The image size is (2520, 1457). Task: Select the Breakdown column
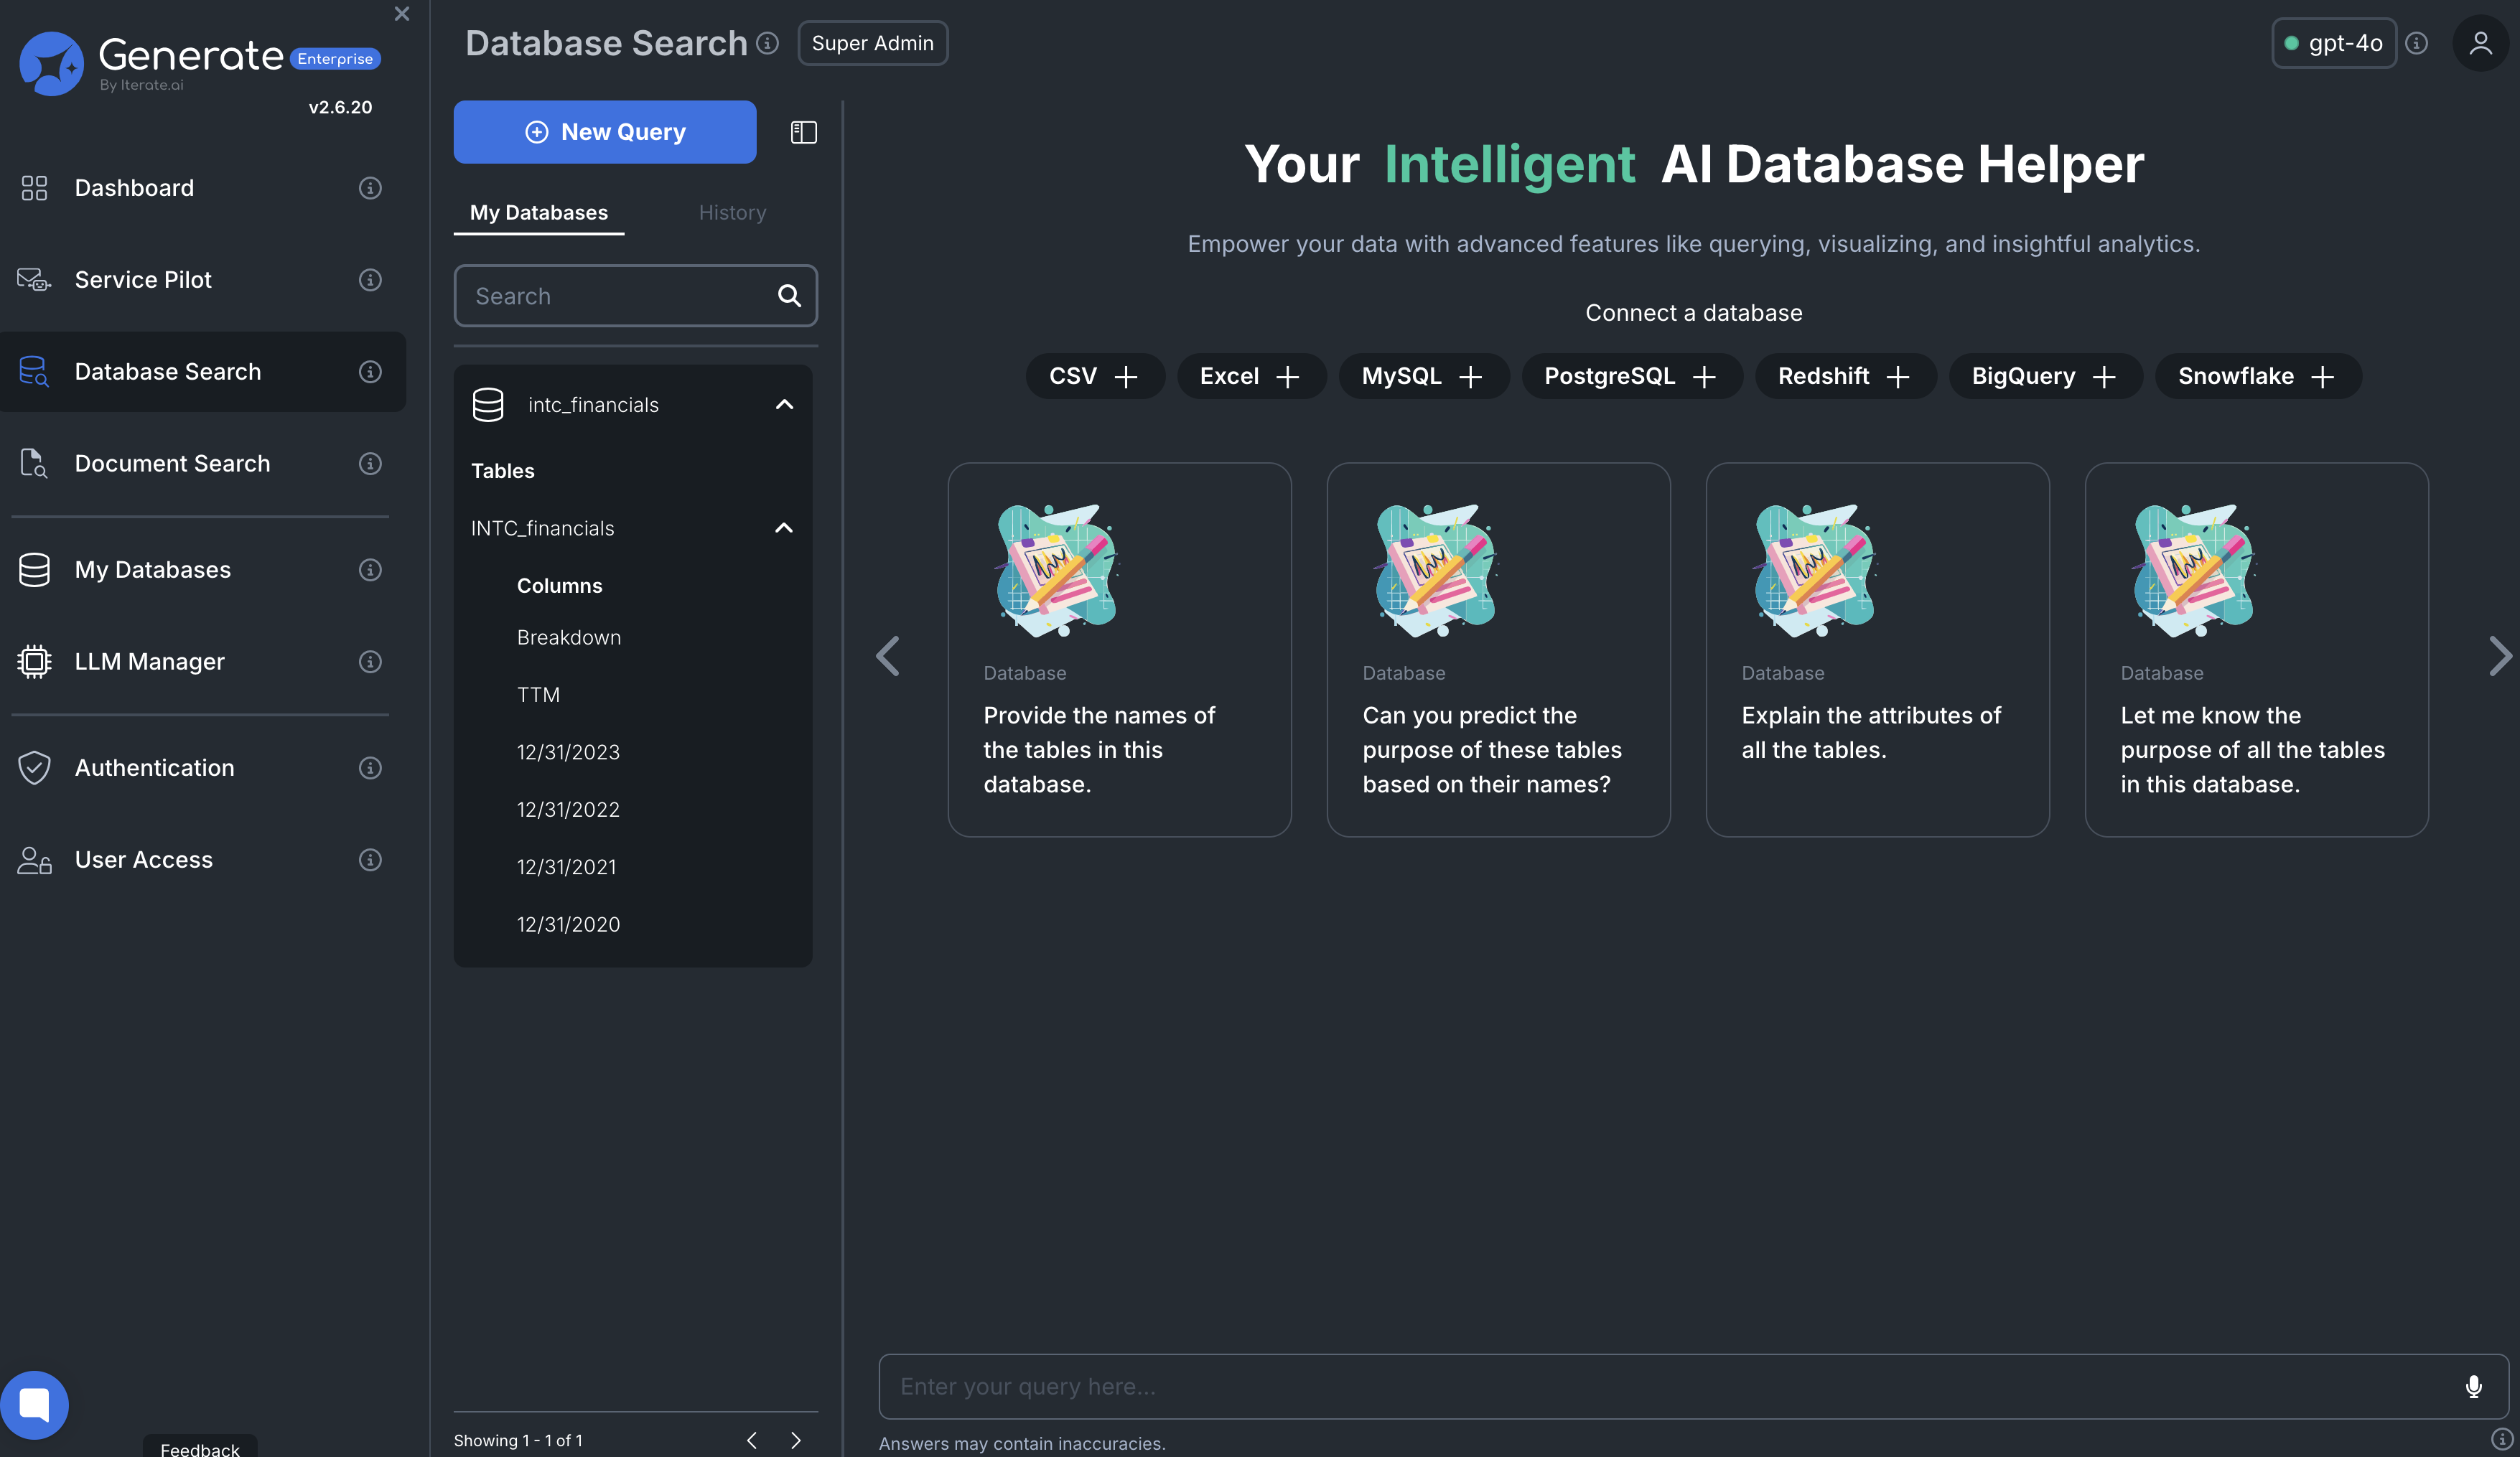click(x=569, y=638)
